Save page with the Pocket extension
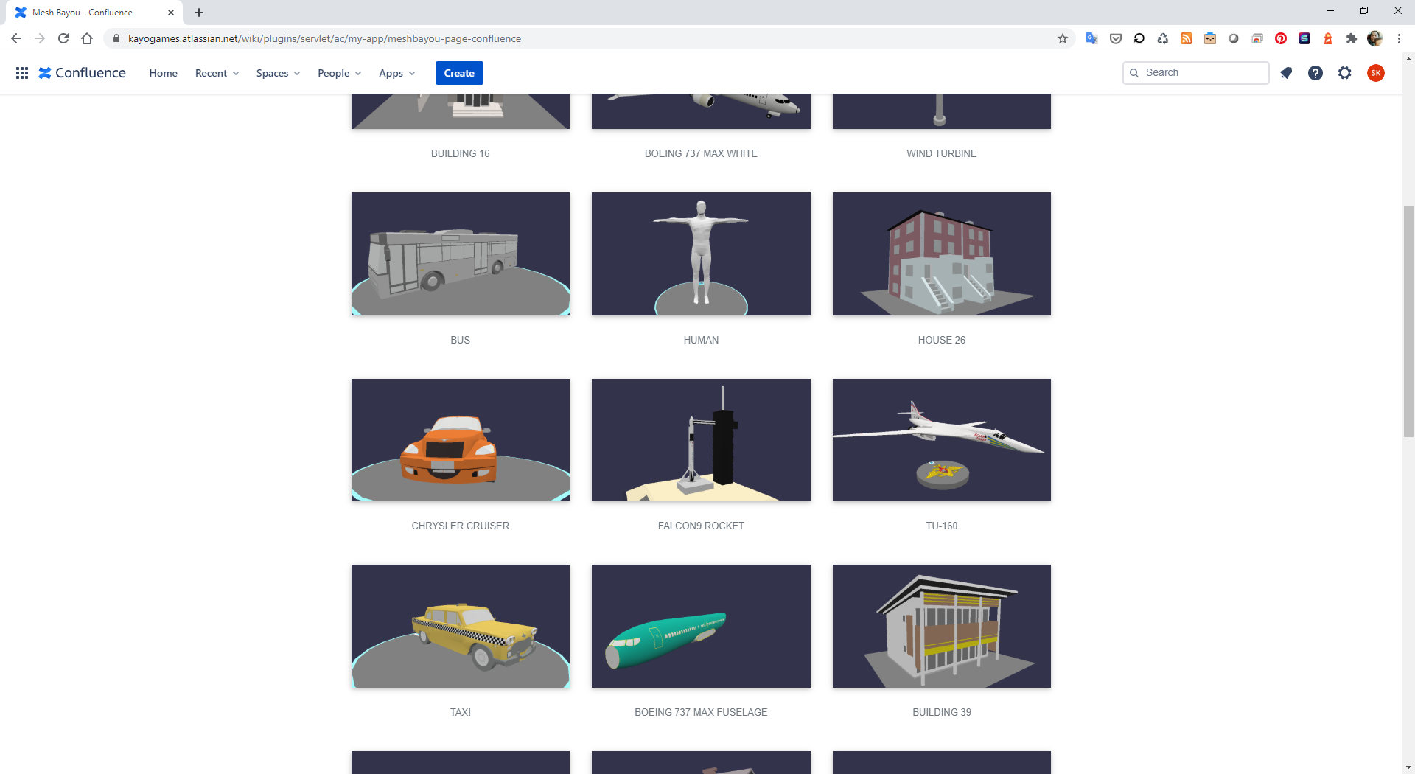1415x774 pixels. point(1116,38)
